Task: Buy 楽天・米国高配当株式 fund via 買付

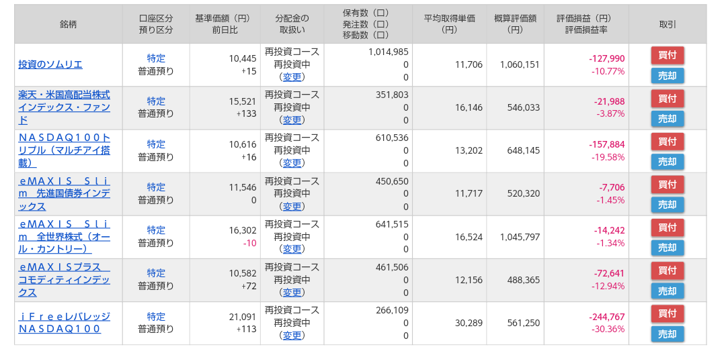Action: [668, 99]
